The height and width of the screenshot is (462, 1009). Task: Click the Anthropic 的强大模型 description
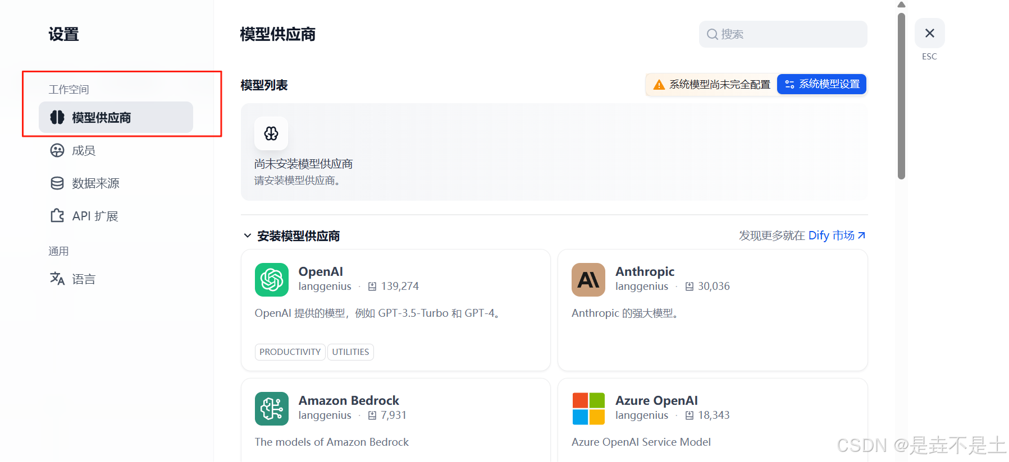(626, 313)
